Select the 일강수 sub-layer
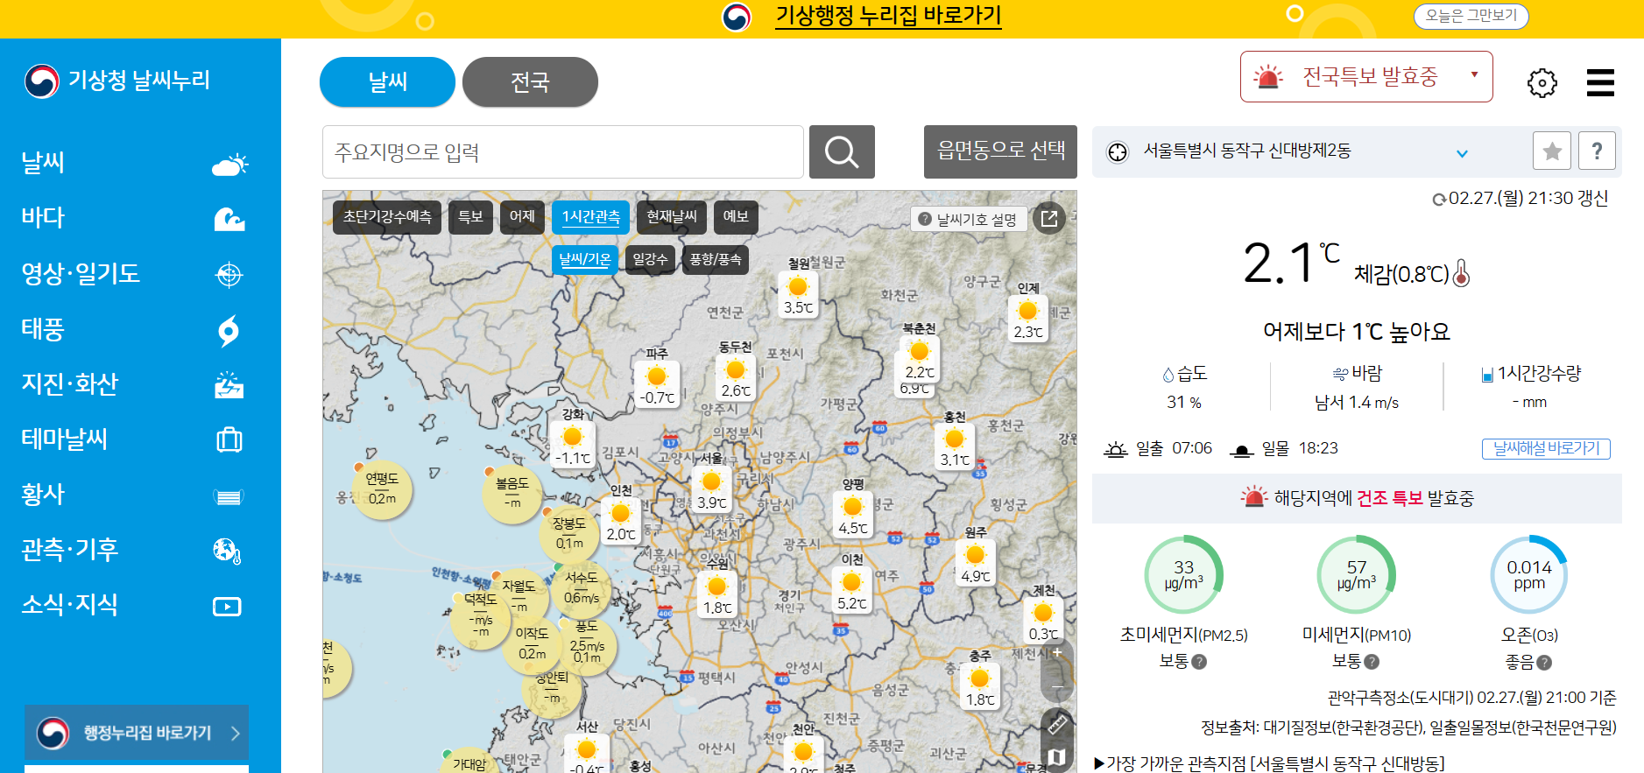 coord(650,259)
